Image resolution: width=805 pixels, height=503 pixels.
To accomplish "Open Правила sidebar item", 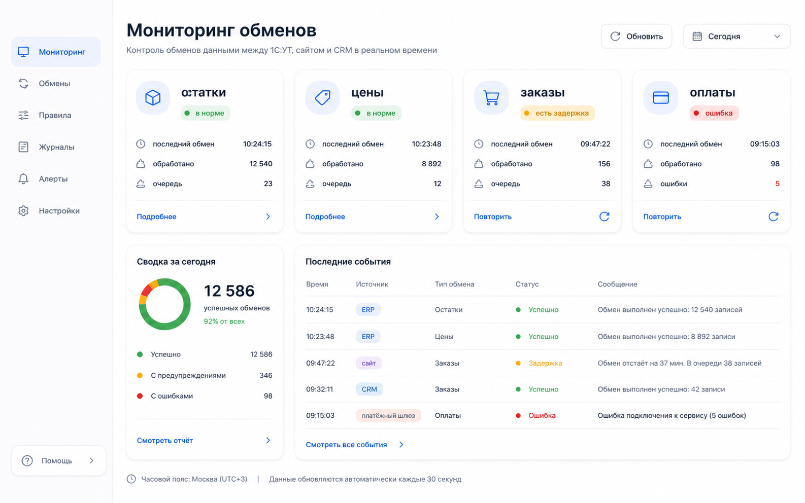I will [55, 115].
